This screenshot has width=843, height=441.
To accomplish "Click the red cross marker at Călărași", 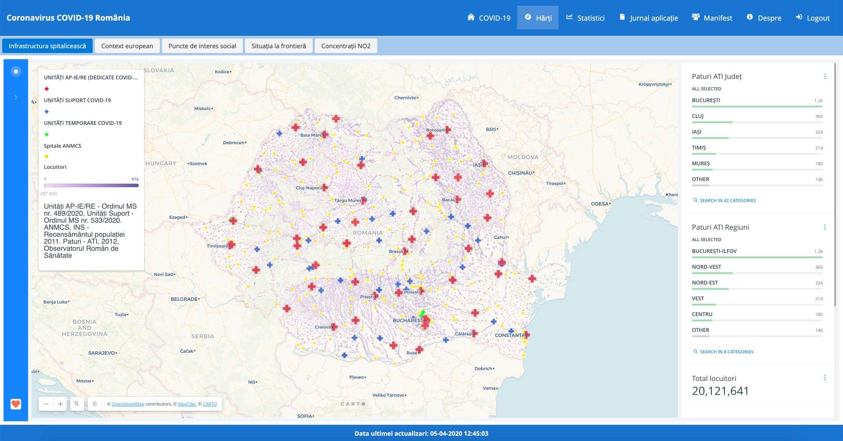I will tap(474, 333).
